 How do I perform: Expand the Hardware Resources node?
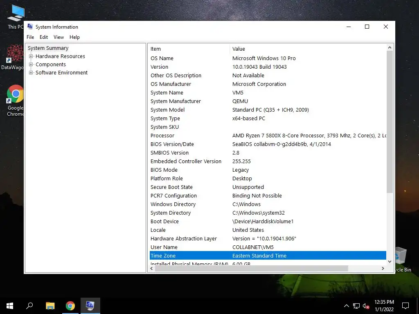coord(31,56)
